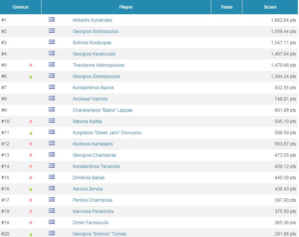Select the 1,547.11 pts score
The image size is (299, 237).
[283, 42]
